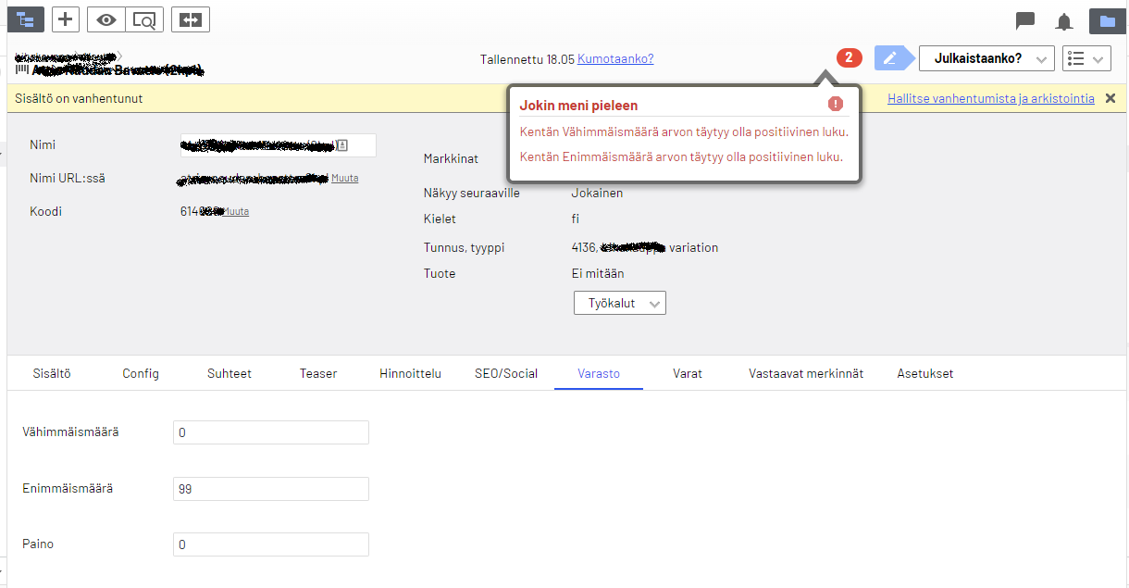Open the SEO/Social tab

tap(505, 373)
